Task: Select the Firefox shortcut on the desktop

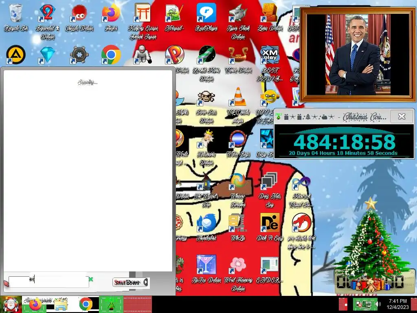Action: [111, 16]
